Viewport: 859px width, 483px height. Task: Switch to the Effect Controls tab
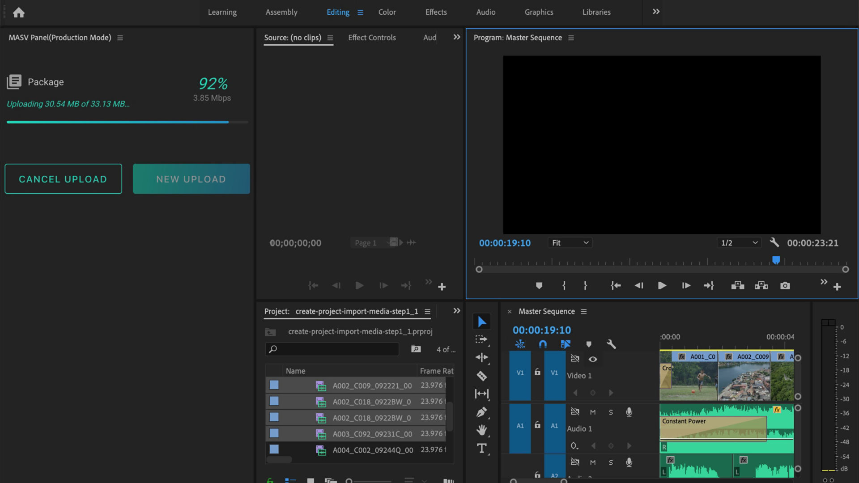(372, 38)
